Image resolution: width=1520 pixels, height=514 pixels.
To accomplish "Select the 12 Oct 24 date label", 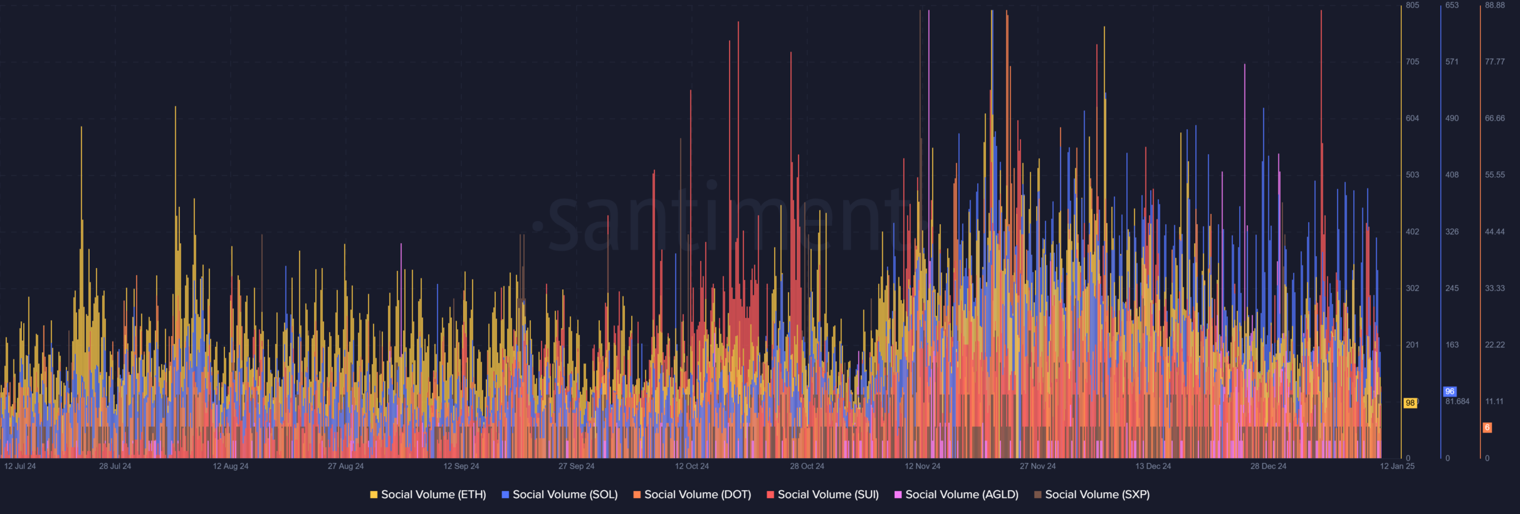I will pyautogui.click(x=692, y=466).
